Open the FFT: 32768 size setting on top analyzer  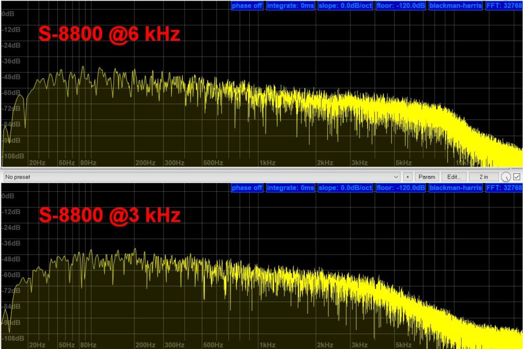[506, 6]
